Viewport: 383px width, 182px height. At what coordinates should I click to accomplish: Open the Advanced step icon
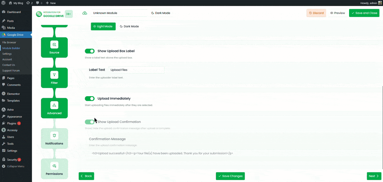click(x=54, y=105)
